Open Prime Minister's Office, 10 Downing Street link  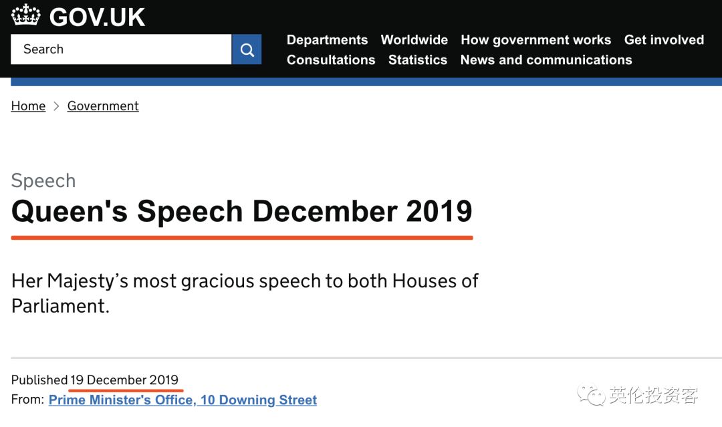pos(183,400)
